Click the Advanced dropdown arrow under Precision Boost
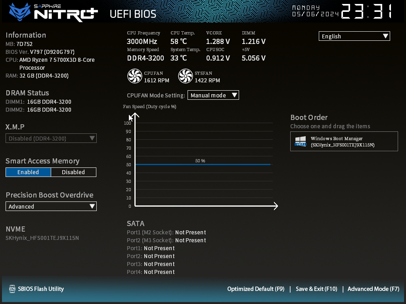 coord(92,206)
